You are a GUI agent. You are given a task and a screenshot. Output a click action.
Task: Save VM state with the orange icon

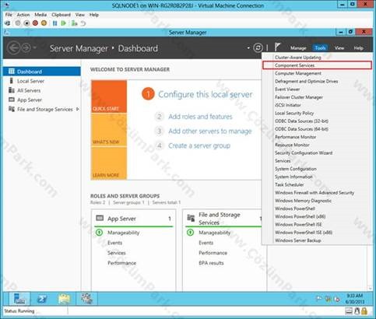[x=44, y=23]
